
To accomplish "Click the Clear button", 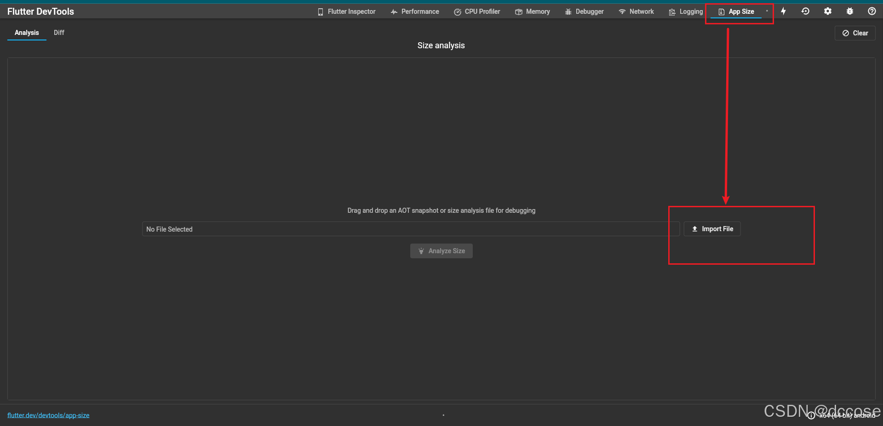I will [855, 33].
